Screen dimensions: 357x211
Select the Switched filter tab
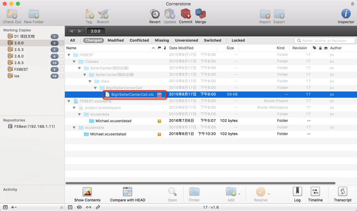coord(213,40)
